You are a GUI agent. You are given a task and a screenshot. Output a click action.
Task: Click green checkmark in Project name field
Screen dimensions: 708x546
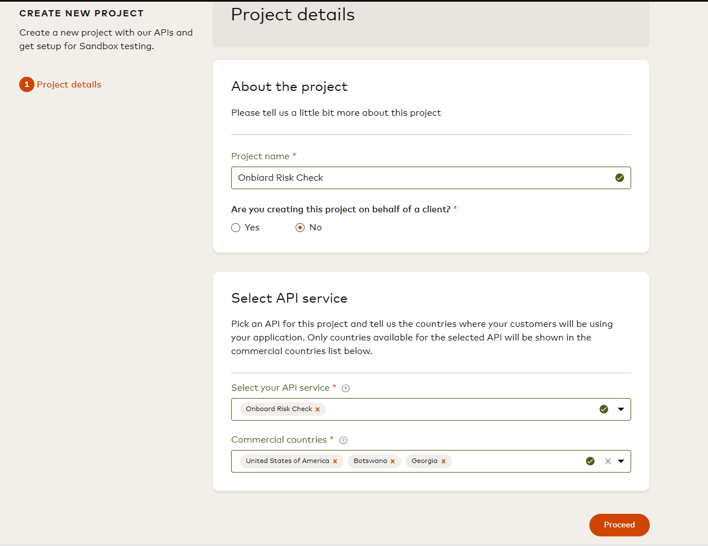[620, 178]
